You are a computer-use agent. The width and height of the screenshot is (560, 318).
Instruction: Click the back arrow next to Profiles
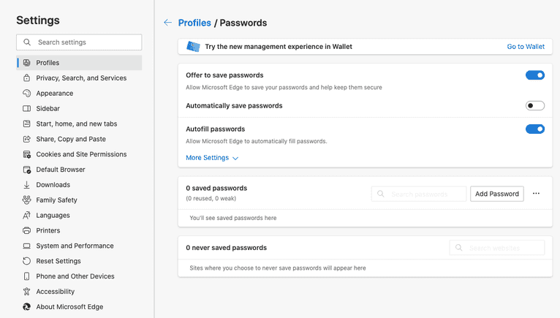coord(167,23)
